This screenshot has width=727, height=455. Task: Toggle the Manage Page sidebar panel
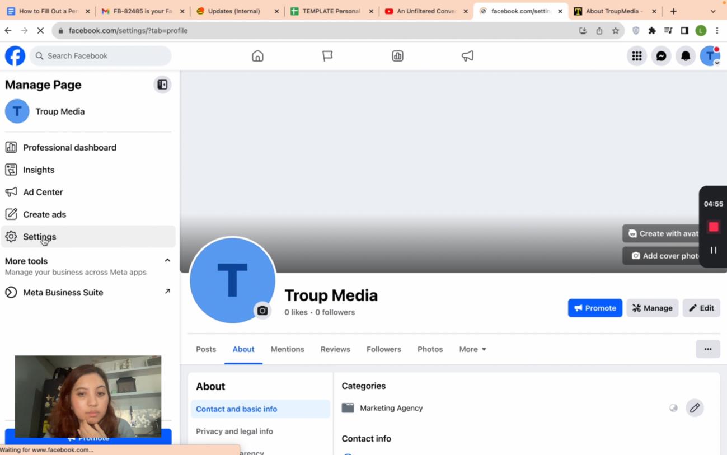coord(162,85)
